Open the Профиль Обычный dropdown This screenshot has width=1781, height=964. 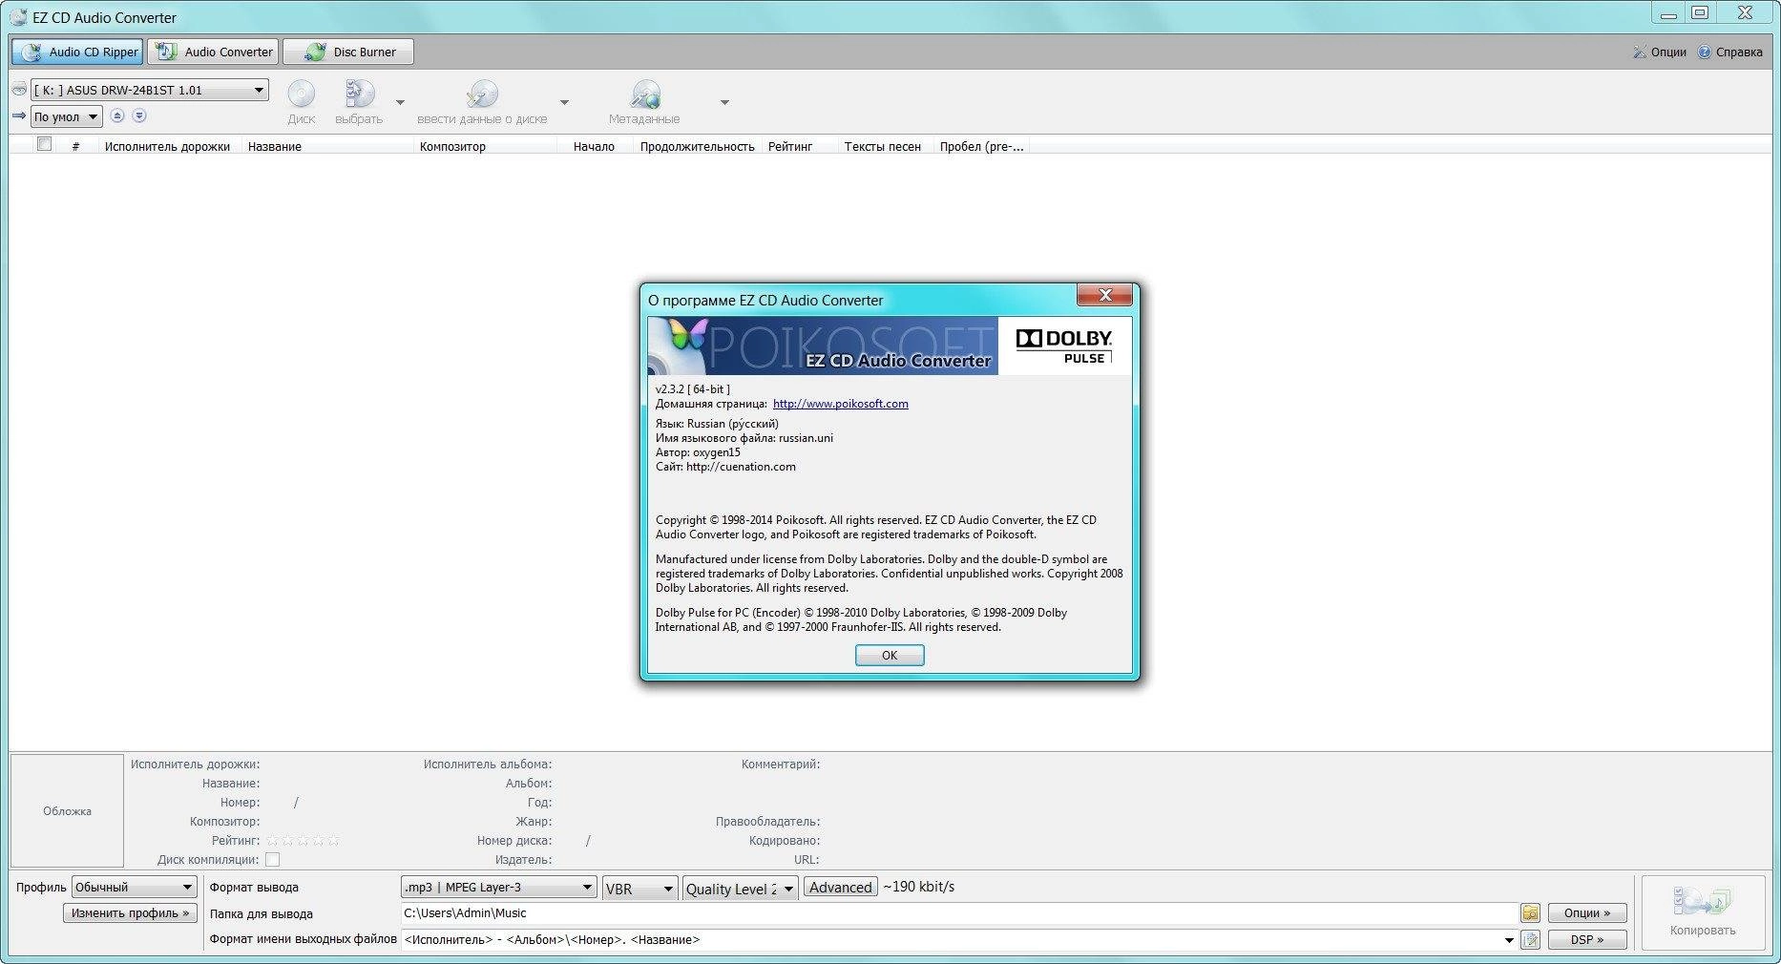point(135,887)
